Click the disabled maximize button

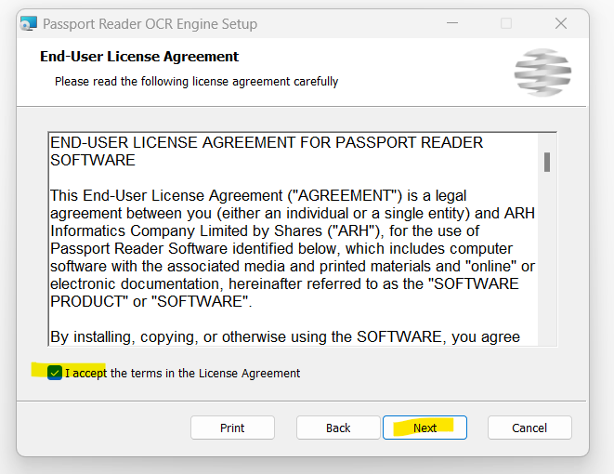(x=506, y=23)
